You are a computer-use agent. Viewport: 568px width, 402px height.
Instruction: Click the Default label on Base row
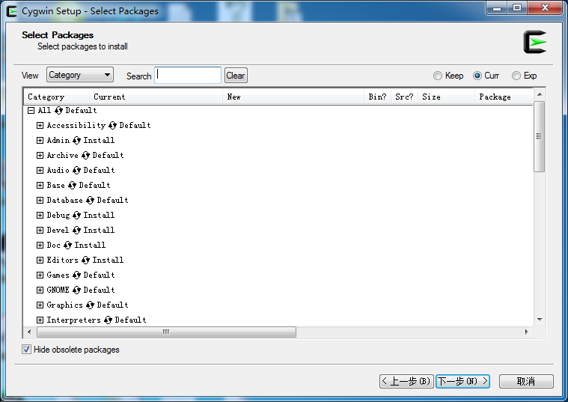(x=94, y=185)
